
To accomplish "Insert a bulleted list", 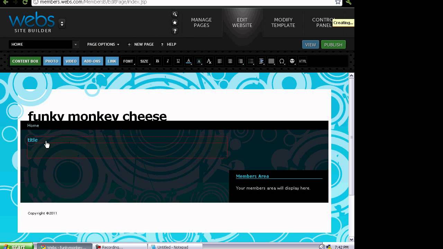I will 251,61.
